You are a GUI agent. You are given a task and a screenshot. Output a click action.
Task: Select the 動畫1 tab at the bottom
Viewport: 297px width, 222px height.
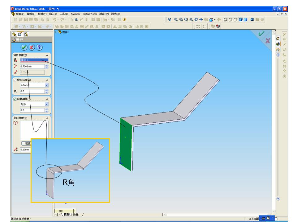coord(76,215)
